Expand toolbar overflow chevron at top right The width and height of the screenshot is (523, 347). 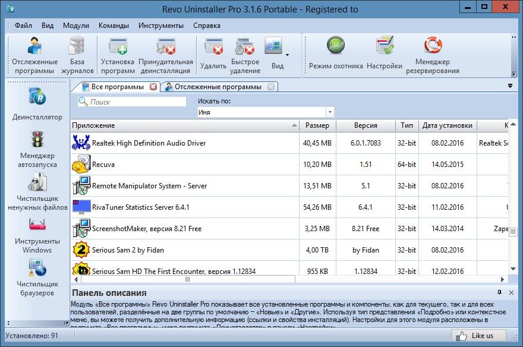click(x=514, y=37)
